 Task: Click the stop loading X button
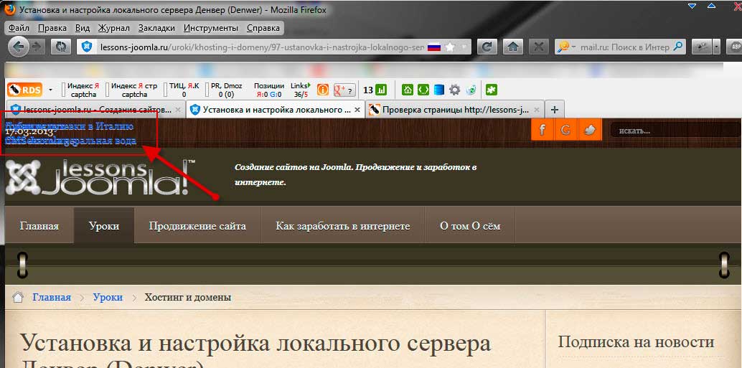[538, 47]
